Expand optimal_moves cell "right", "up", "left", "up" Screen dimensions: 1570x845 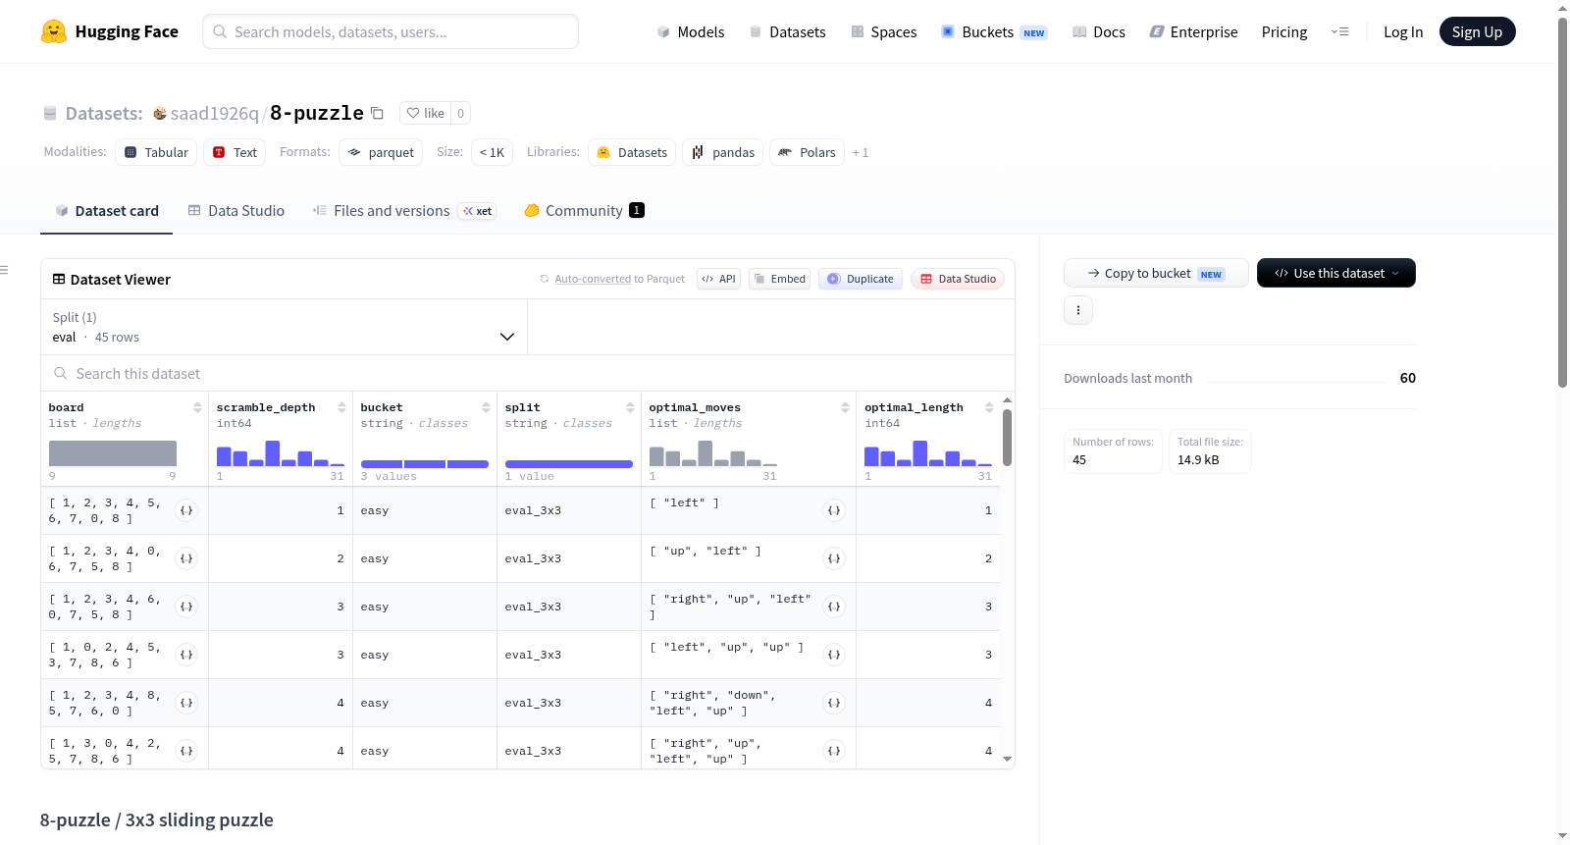834,751
